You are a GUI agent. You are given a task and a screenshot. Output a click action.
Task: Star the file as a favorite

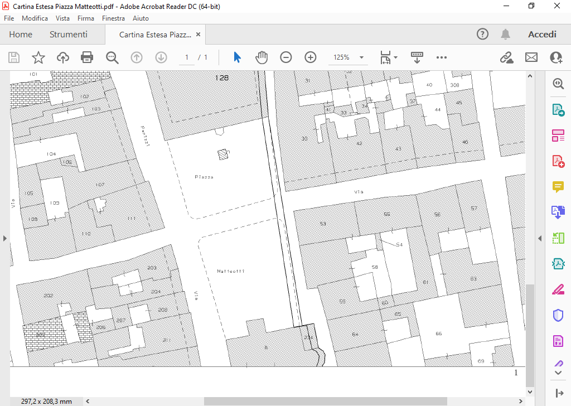click(38, 57)
